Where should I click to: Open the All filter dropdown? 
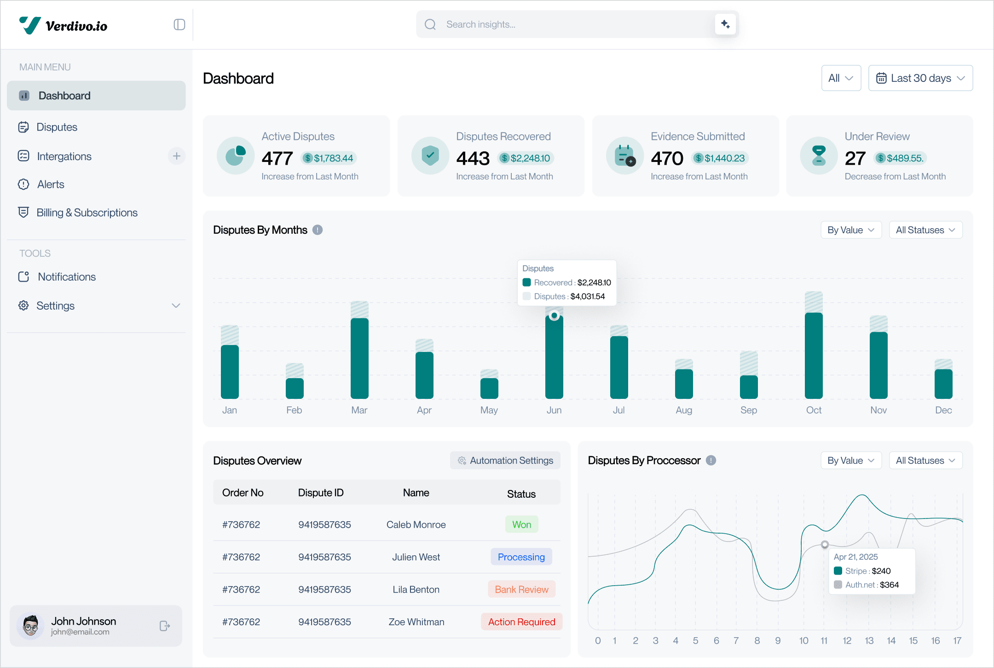tap(841, 78)
